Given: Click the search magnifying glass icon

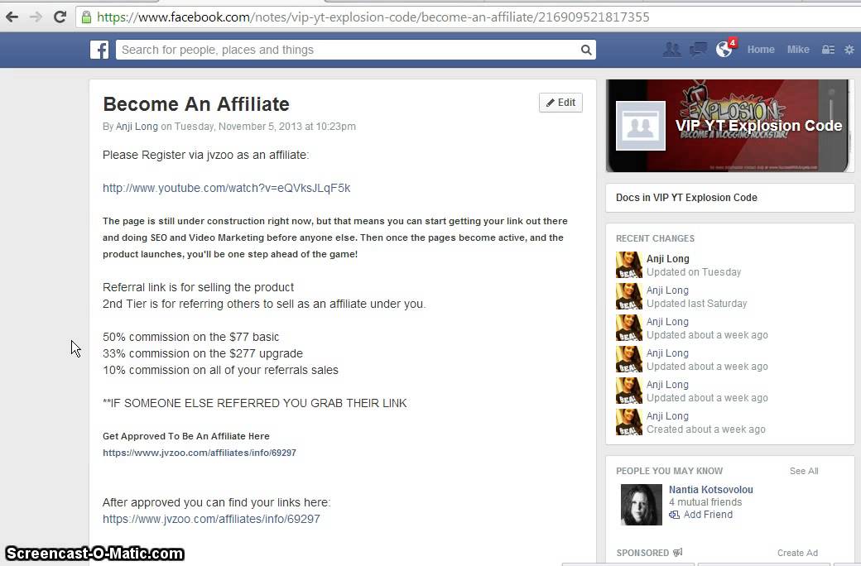Looking at the screenshot, I should (x=586, y=50).
